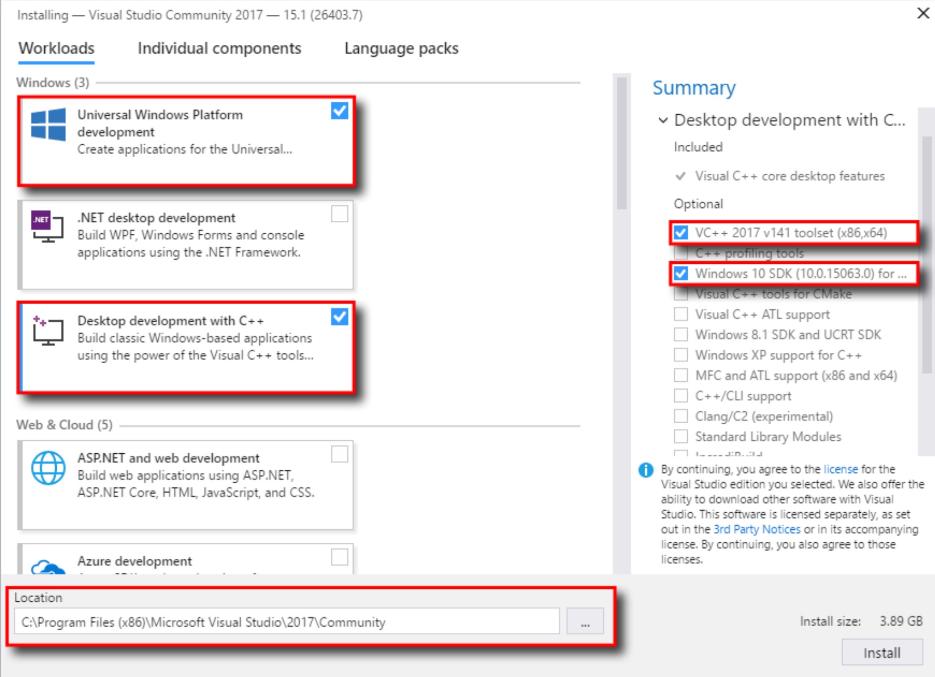
Task: Click the Install size 3.89 GB value
Action: 901,621
